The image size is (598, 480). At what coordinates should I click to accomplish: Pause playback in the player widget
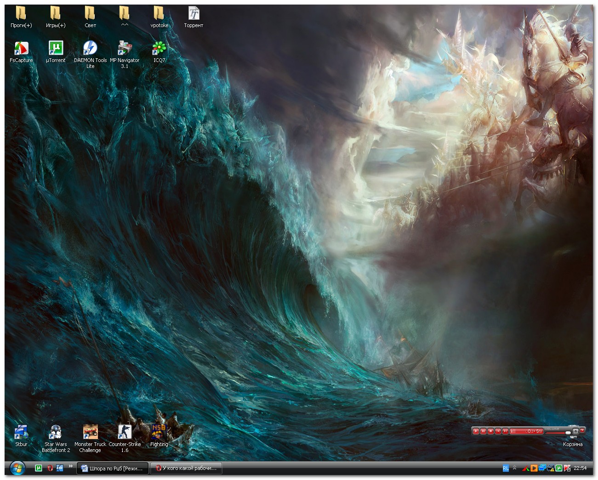pos(483,431)
